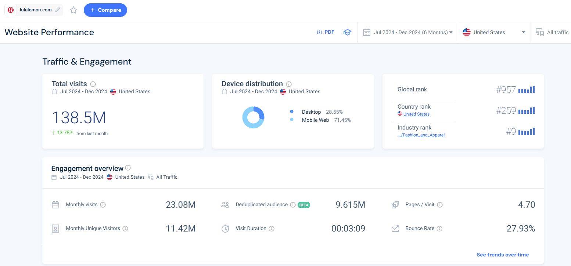Open the Jul 2024 - Dec 2024 date range dropdown

pos(408,32)
